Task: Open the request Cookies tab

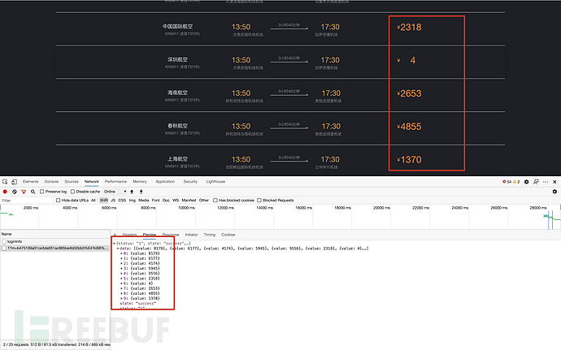Action: tap(228, 235)
